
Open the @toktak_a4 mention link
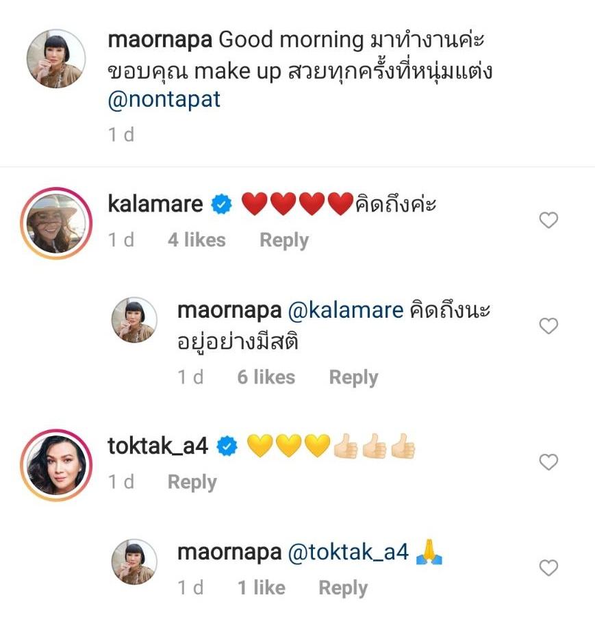tap(349, 553)
